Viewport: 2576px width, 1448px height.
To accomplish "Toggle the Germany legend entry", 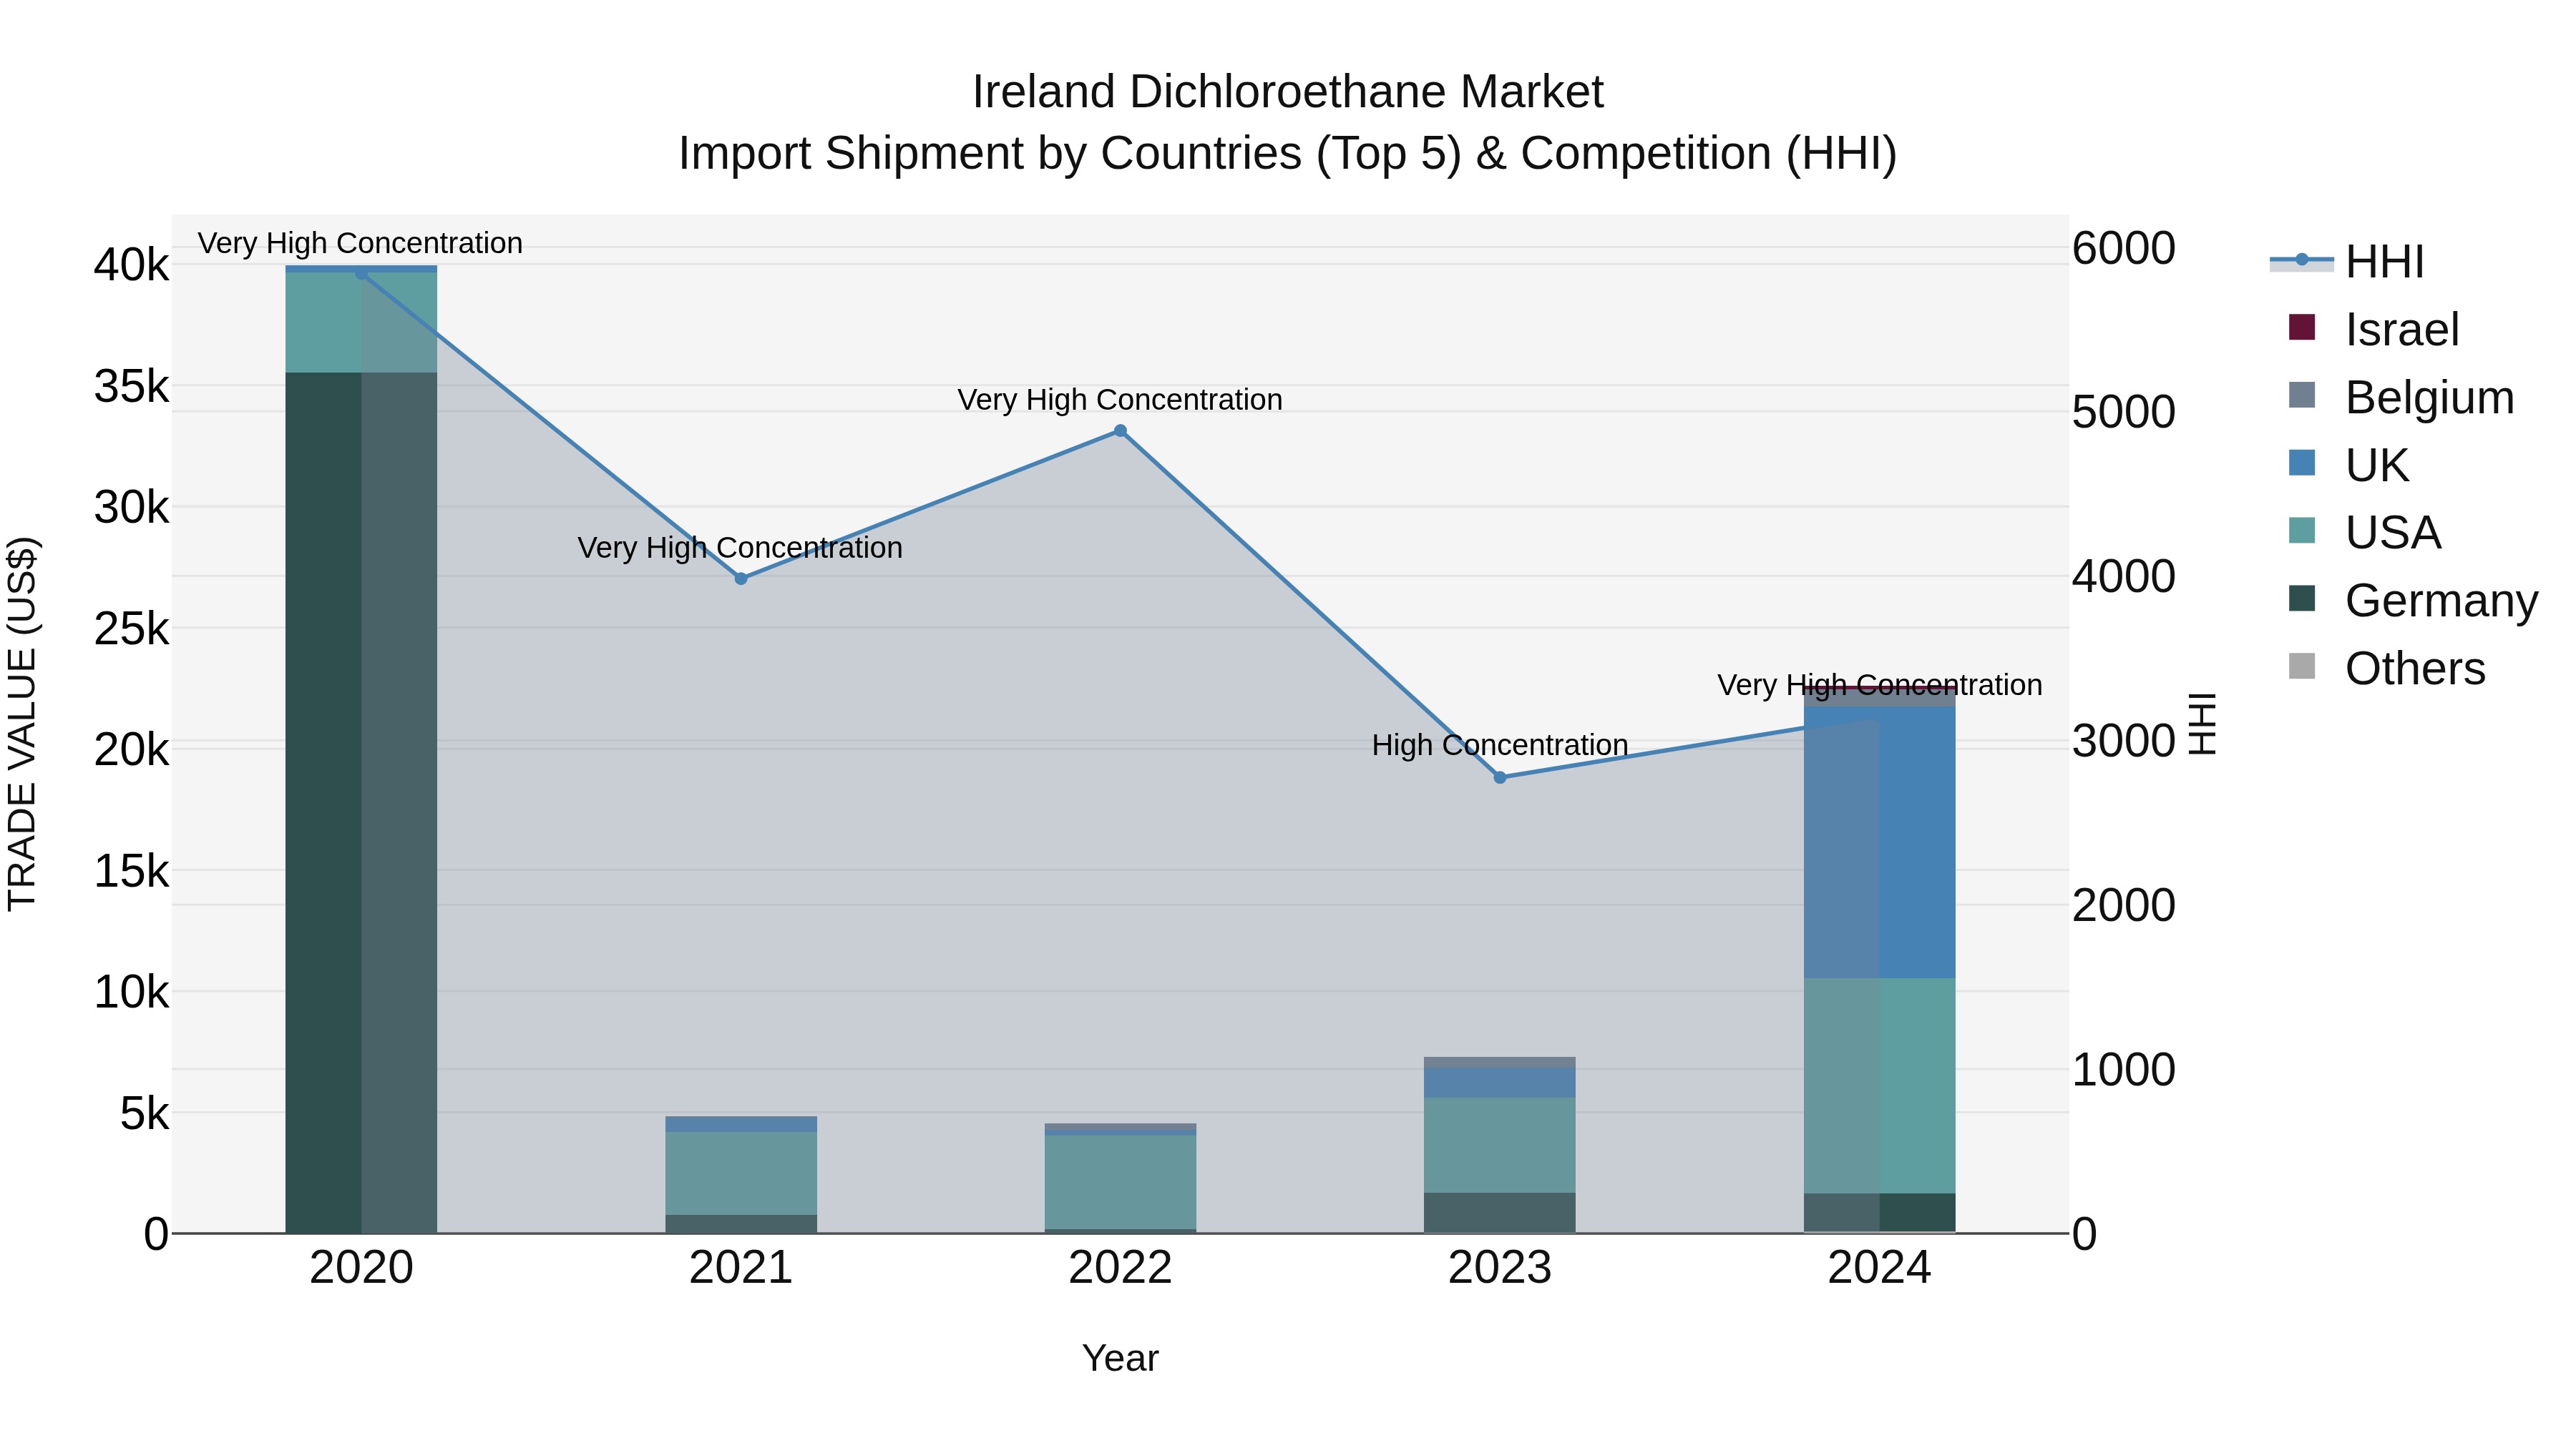I will [x=2413, y=601].
